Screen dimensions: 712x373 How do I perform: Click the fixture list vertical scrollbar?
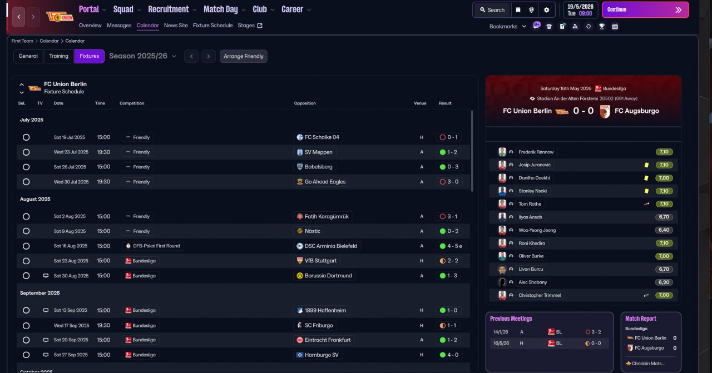(472, 150)
